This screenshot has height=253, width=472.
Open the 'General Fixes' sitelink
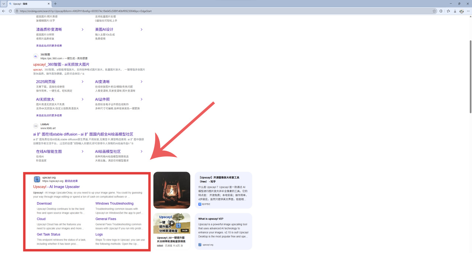(106, 219)
